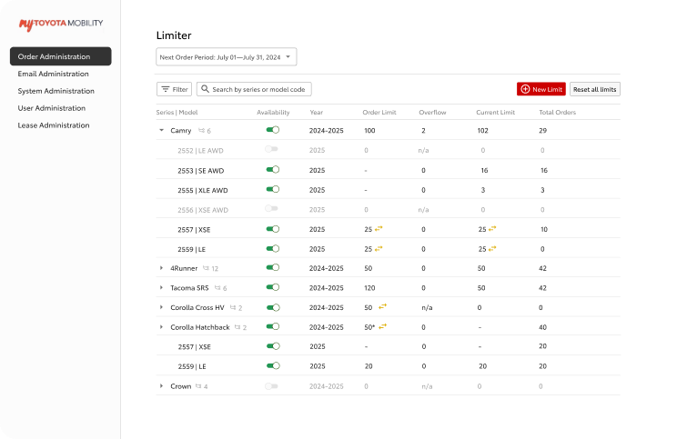Viewport: 677px width, 439px height.
Task: Open the Next Order Period dropdown
Action: click(x=227, y=57)
